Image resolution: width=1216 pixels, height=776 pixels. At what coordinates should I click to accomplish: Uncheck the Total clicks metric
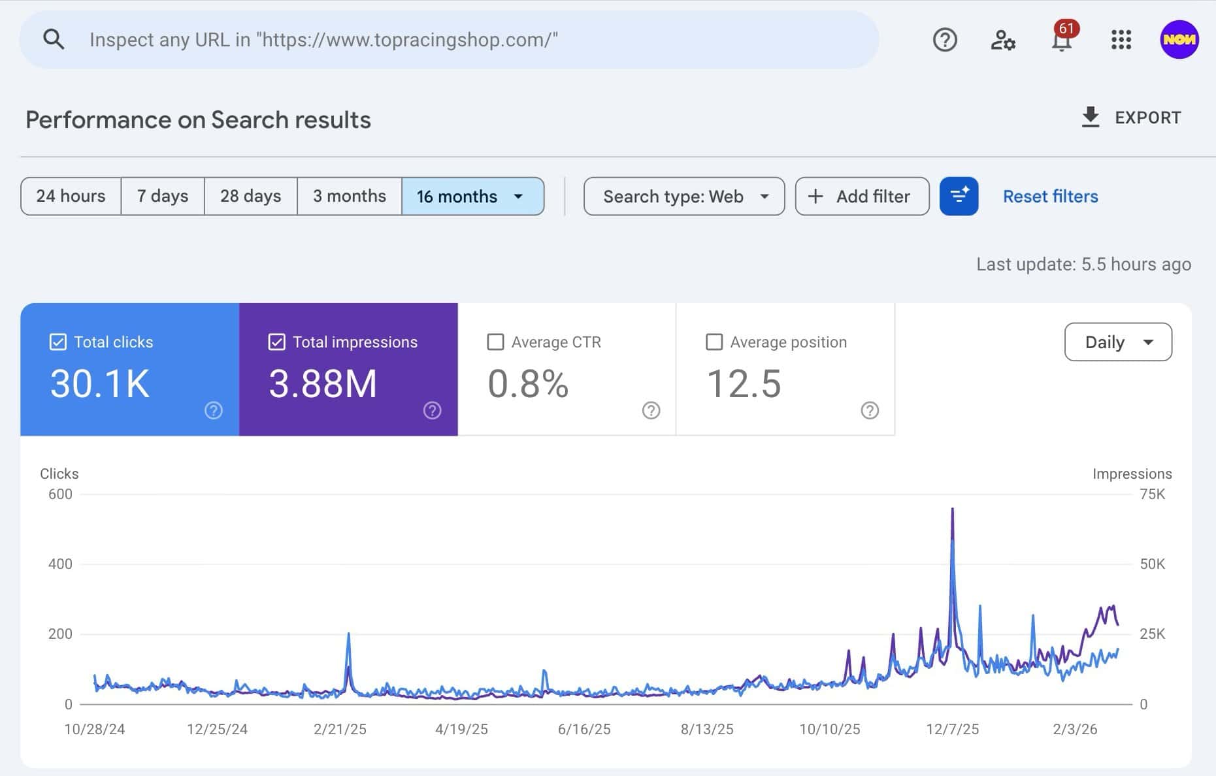coord(58,341)
